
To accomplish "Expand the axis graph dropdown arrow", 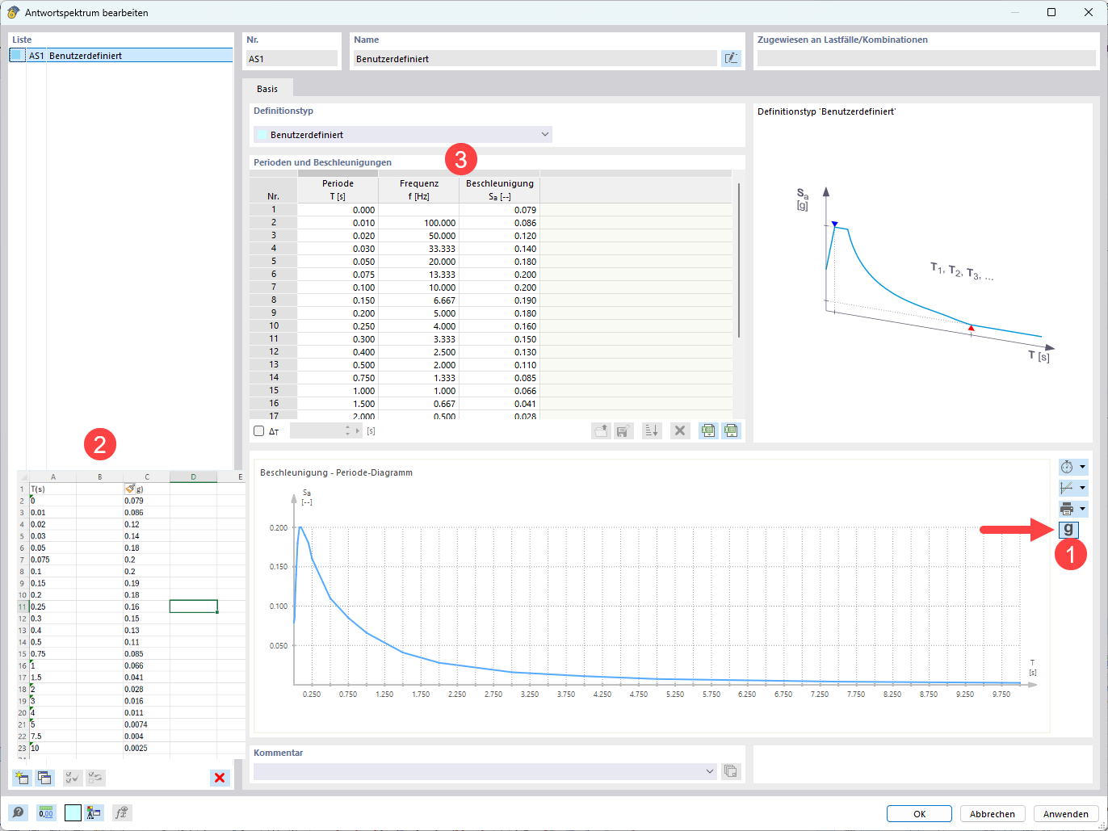I will pyautogui.click(x=1082, y=488).
